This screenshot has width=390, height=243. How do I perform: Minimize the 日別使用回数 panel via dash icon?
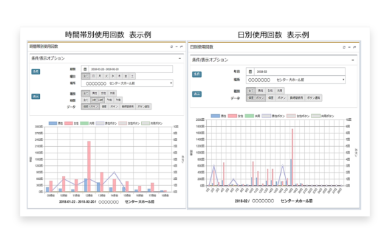pos(349,47)
